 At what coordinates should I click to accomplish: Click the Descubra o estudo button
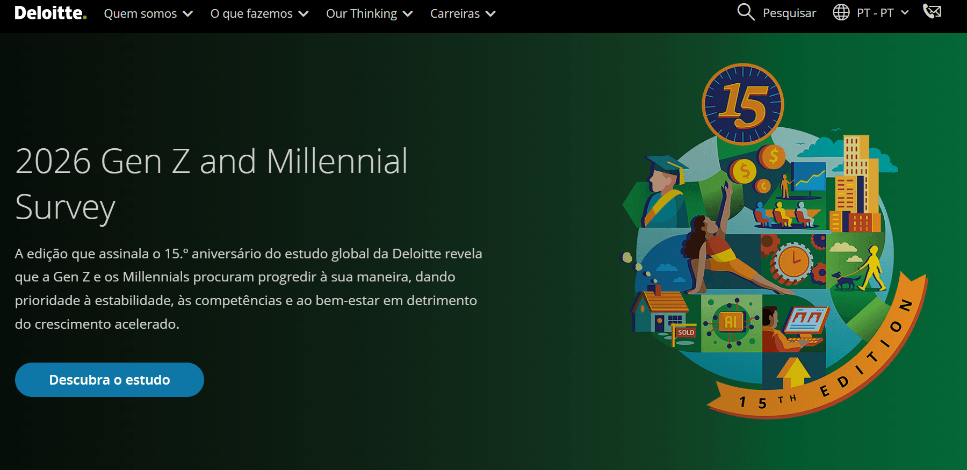[x=110, y=380]
